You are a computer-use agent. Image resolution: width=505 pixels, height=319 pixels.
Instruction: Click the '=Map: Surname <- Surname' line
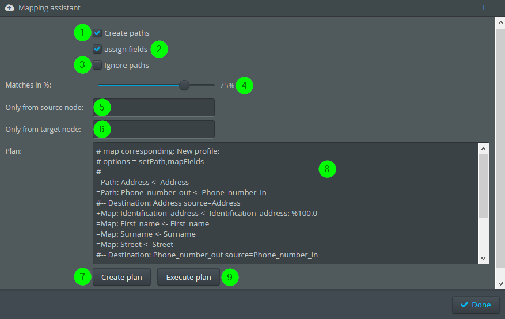point(146,234)
